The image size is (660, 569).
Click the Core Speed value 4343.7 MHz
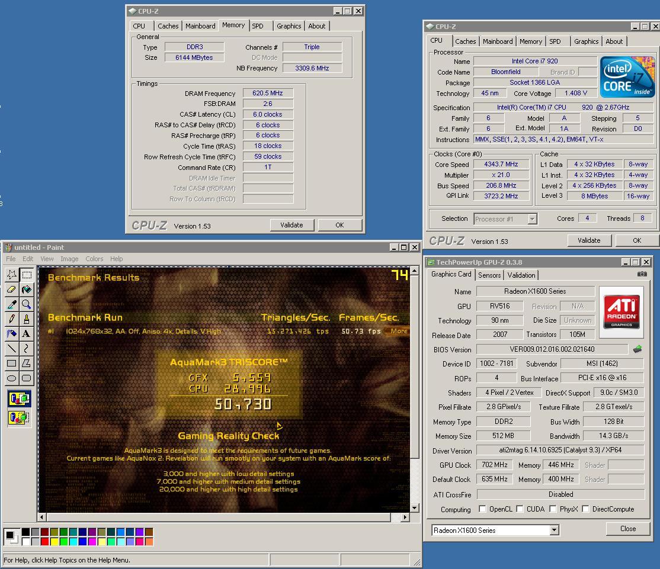coord(501,164)
